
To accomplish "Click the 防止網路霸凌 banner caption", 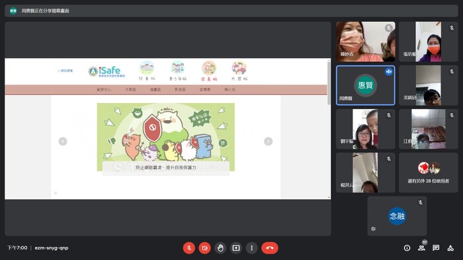I will [165, 168].
